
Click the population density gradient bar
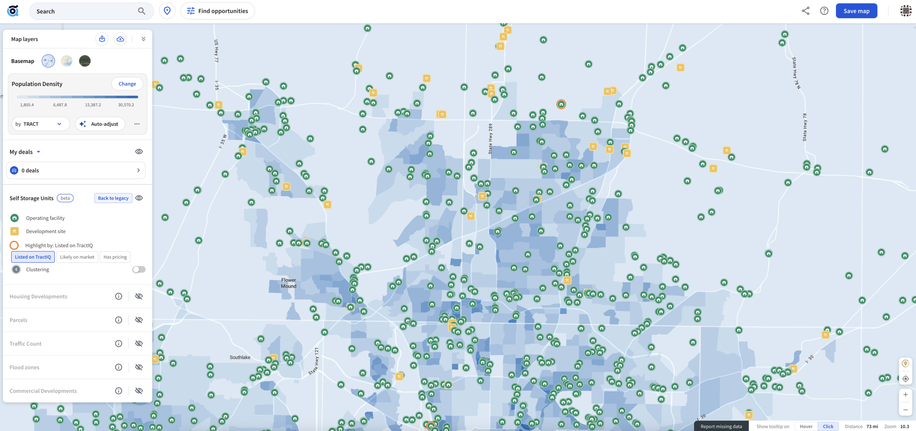click(x=77, y=97)
